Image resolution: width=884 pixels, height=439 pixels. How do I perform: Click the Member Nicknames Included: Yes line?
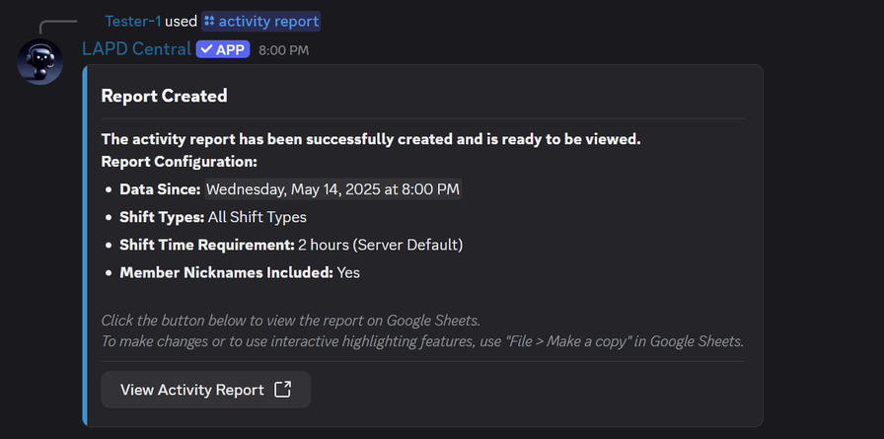[240, 272]
